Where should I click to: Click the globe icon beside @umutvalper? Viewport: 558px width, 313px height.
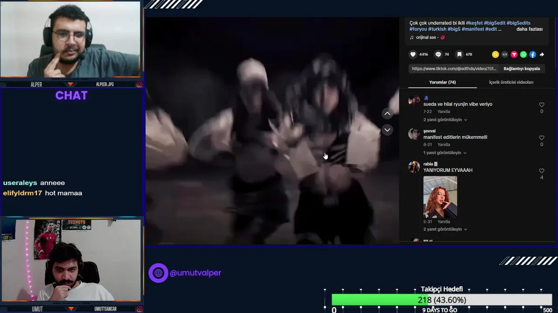(x=158, y=273)
